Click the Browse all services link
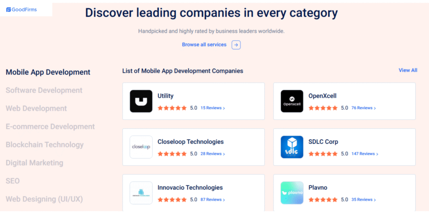 coord(204,45)
